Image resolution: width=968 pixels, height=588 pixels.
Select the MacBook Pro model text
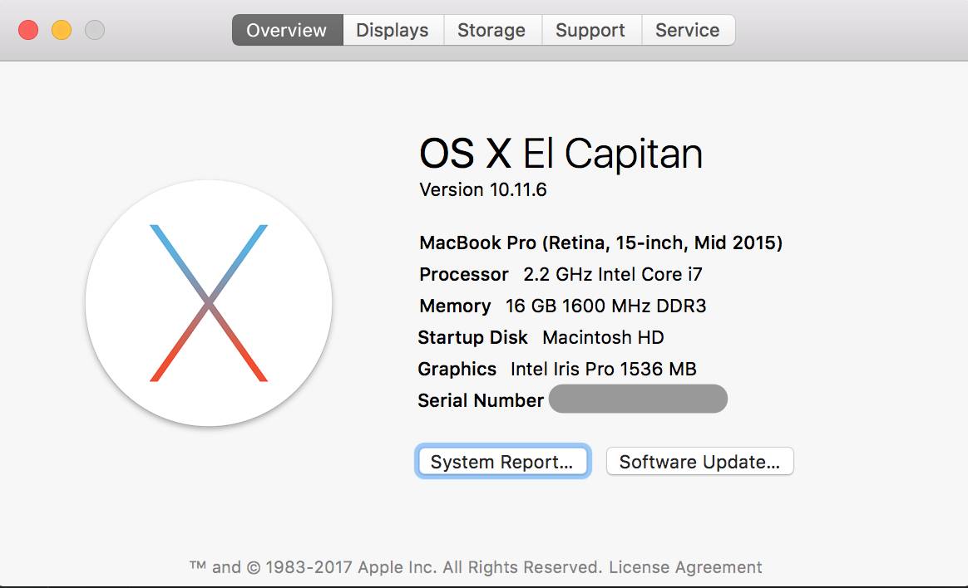click(600, 243)
